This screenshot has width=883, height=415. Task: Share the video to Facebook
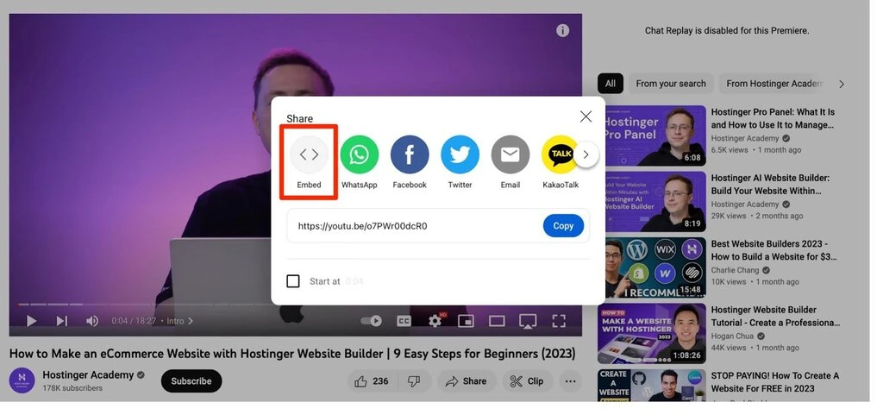click(410, 154)
